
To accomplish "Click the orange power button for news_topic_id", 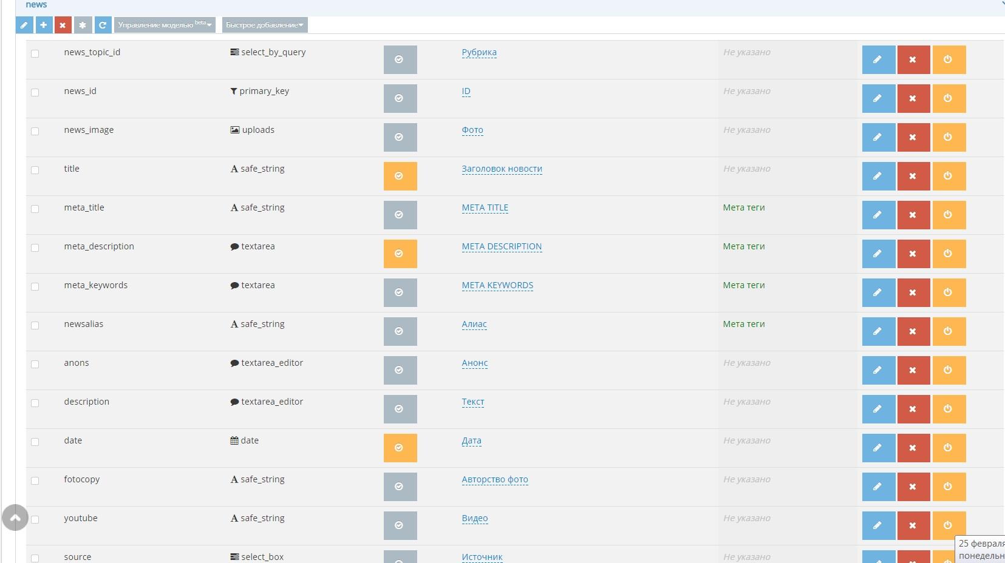I will tap(949, 59).
